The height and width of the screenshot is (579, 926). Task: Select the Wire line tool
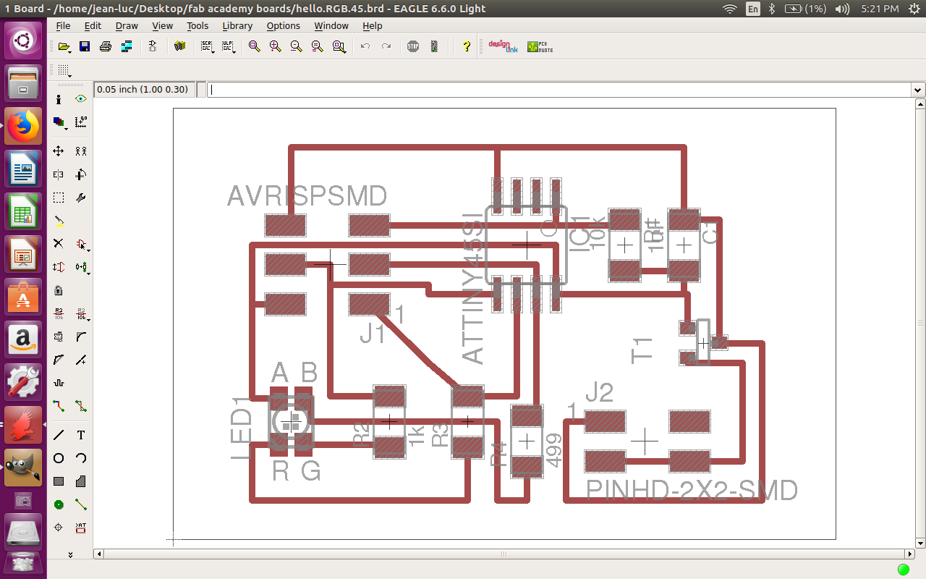coord(59,435)
